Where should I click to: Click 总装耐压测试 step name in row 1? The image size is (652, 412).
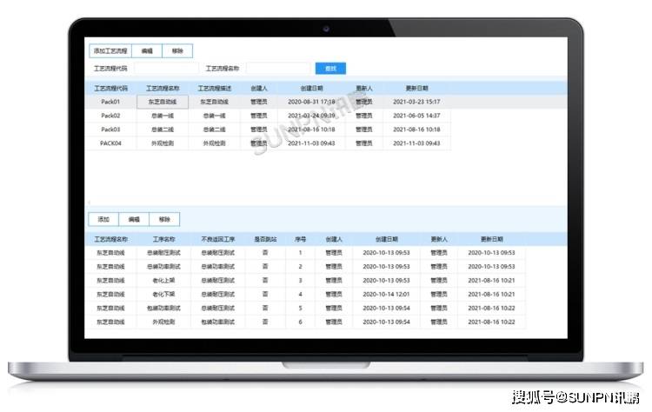point(163,253)
